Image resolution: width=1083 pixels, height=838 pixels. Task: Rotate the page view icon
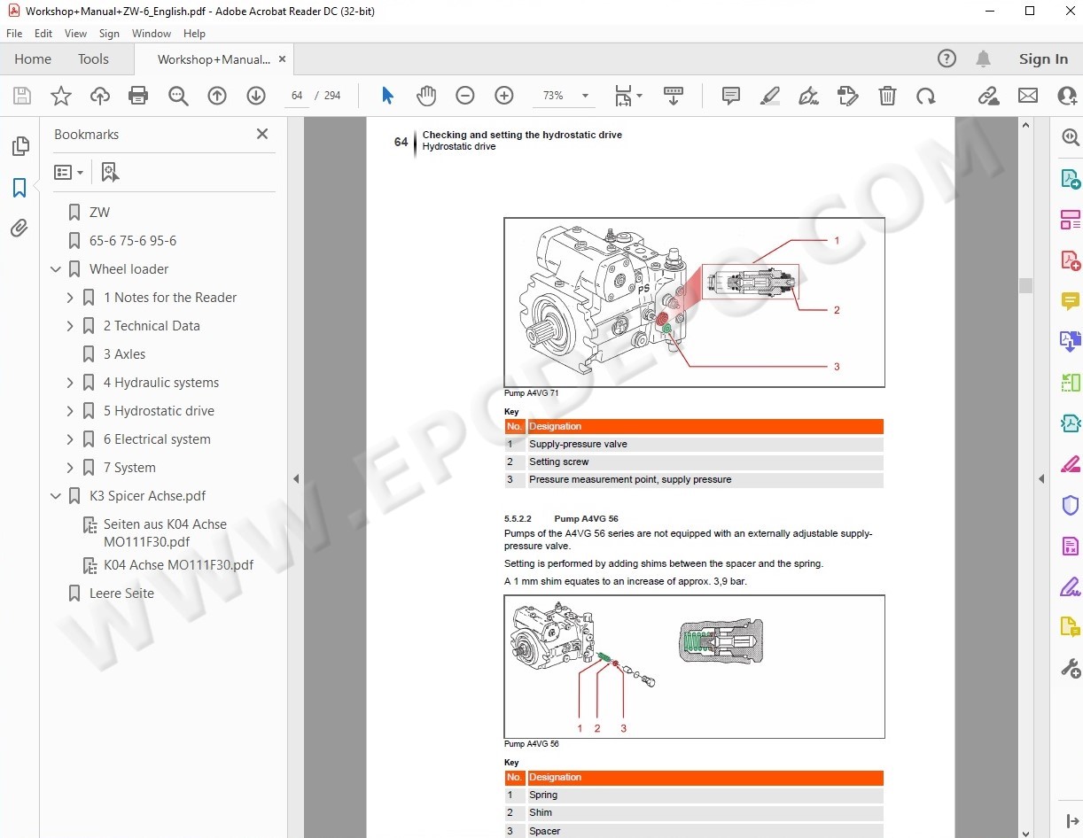926,96
